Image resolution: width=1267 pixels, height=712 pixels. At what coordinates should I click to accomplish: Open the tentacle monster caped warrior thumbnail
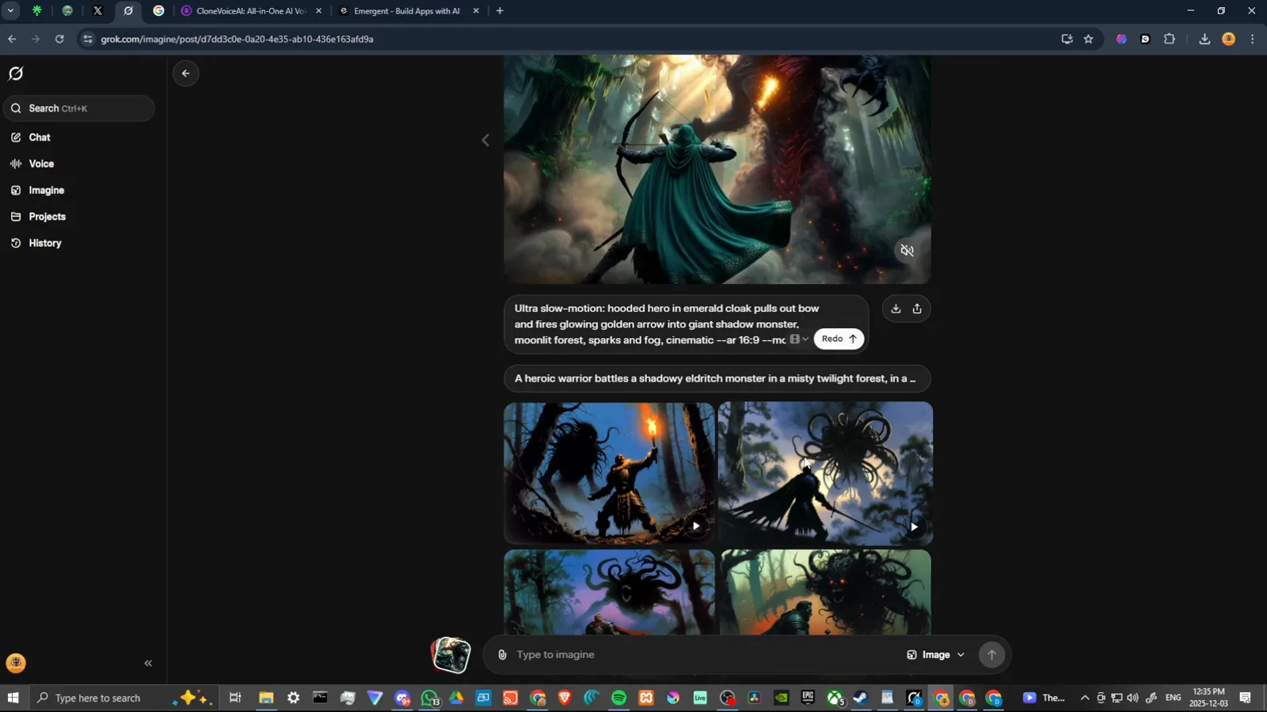click(825, 473)
